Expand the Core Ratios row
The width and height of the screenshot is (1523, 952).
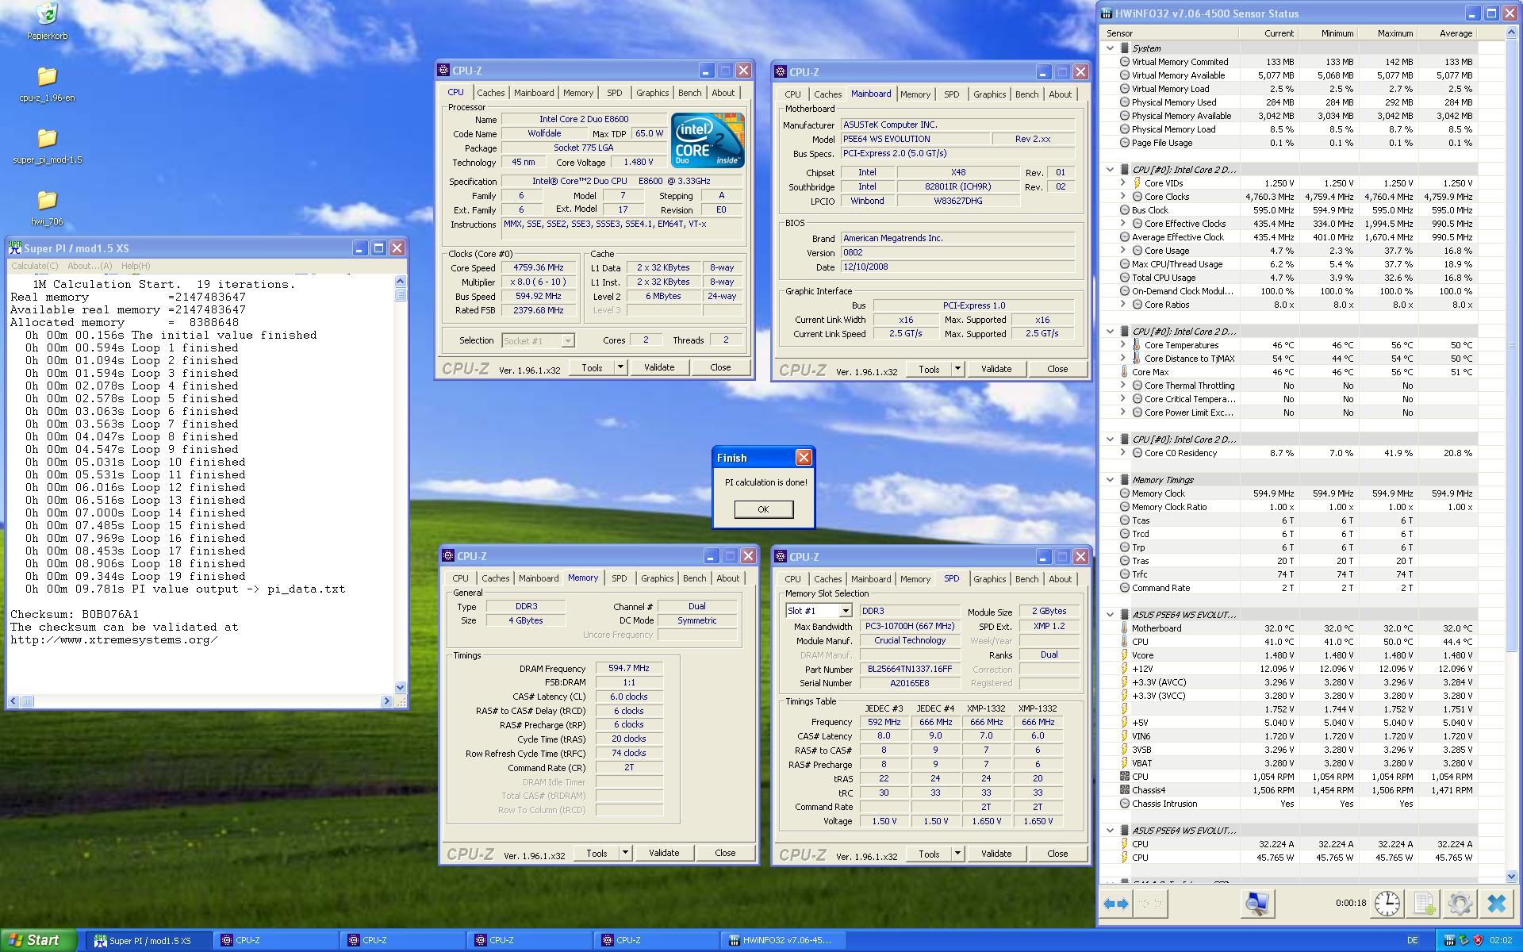(1123, 304)
